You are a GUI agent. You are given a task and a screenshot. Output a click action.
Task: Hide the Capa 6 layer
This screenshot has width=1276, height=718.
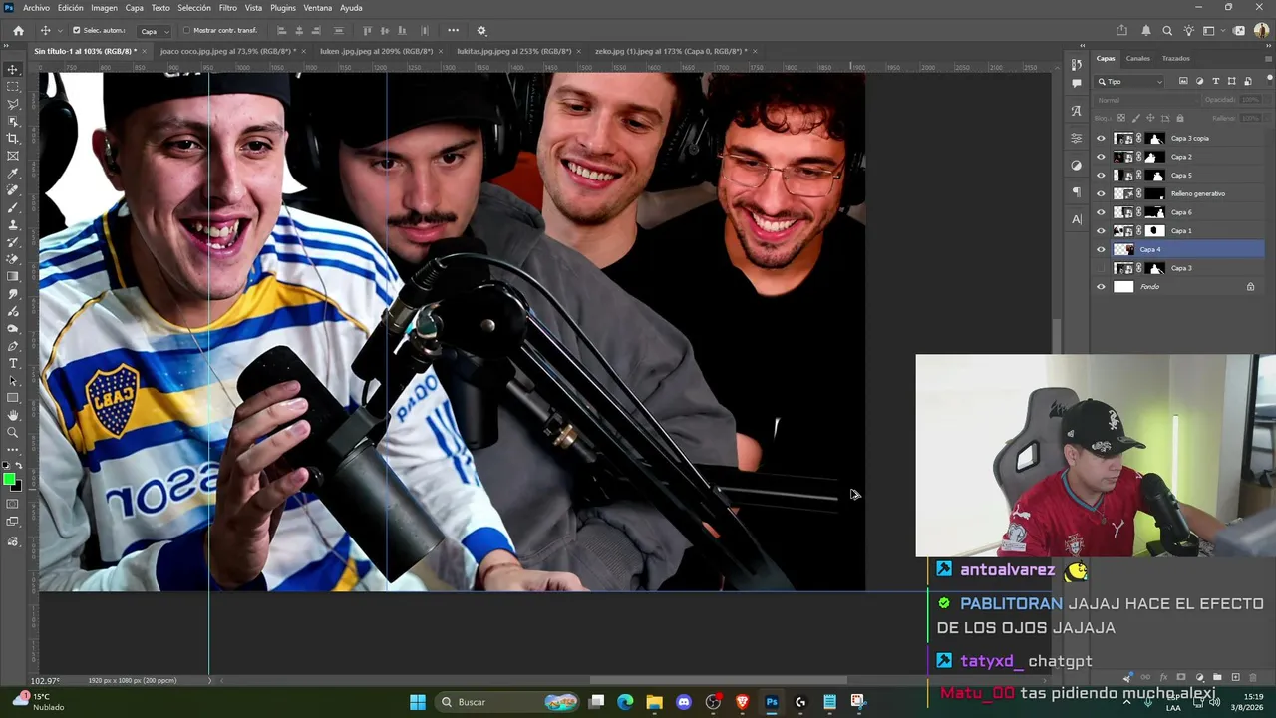click(1101, 212)
